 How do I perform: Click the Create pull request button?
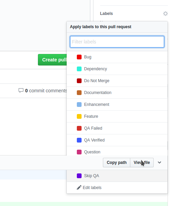click(52, 60)
